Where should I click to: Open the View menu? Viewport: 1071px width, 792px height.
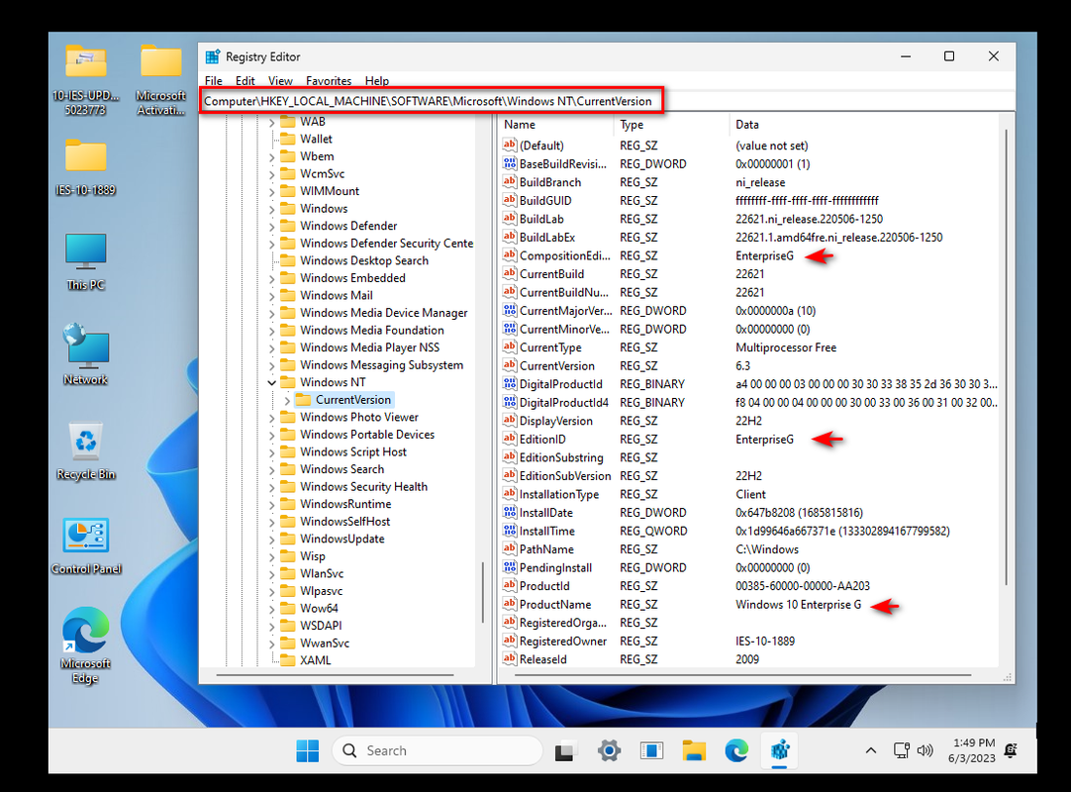(x=280, y=80)
